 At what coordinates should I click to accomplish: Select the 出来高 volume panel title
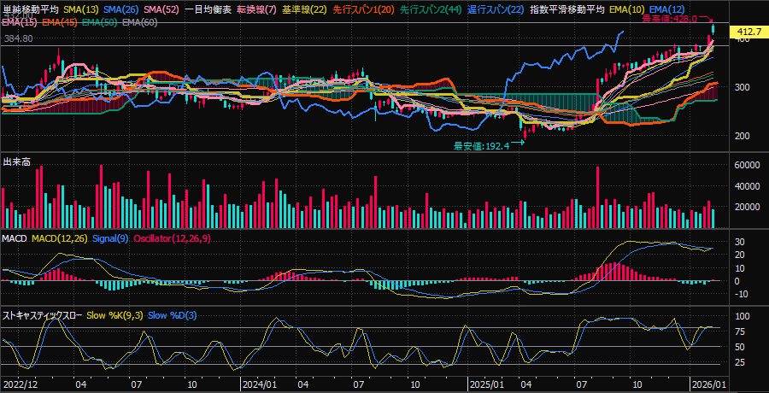[x=17, y=161]
